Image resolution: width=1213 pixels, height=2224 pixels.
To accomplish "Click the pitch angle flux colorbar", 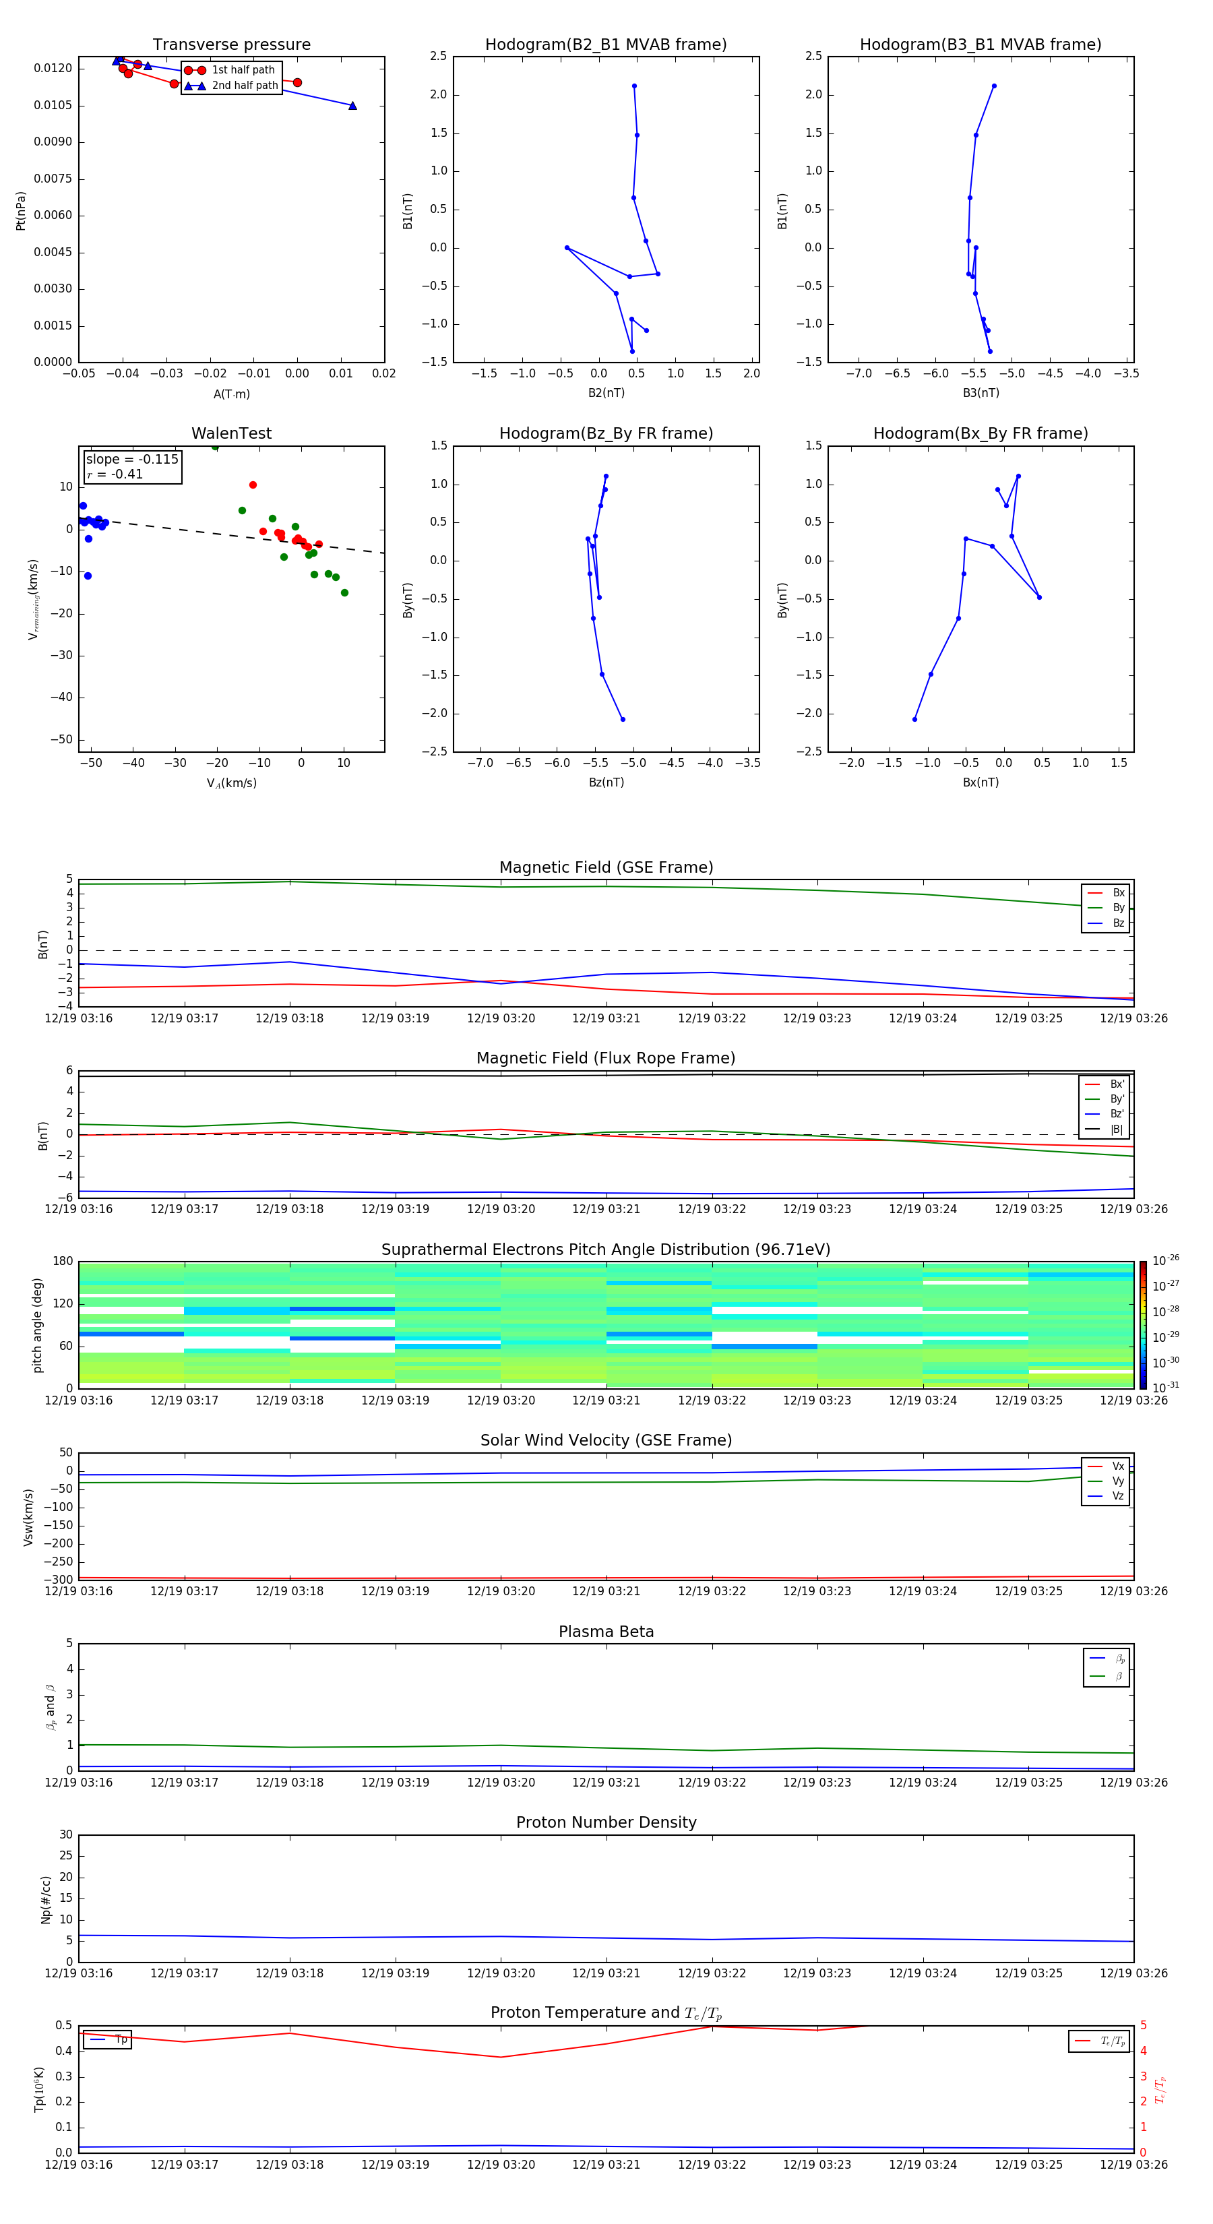I will (1143, 1325).
